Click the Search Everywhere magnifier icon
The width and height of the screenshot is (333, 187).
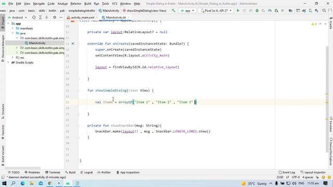[324, 10]
